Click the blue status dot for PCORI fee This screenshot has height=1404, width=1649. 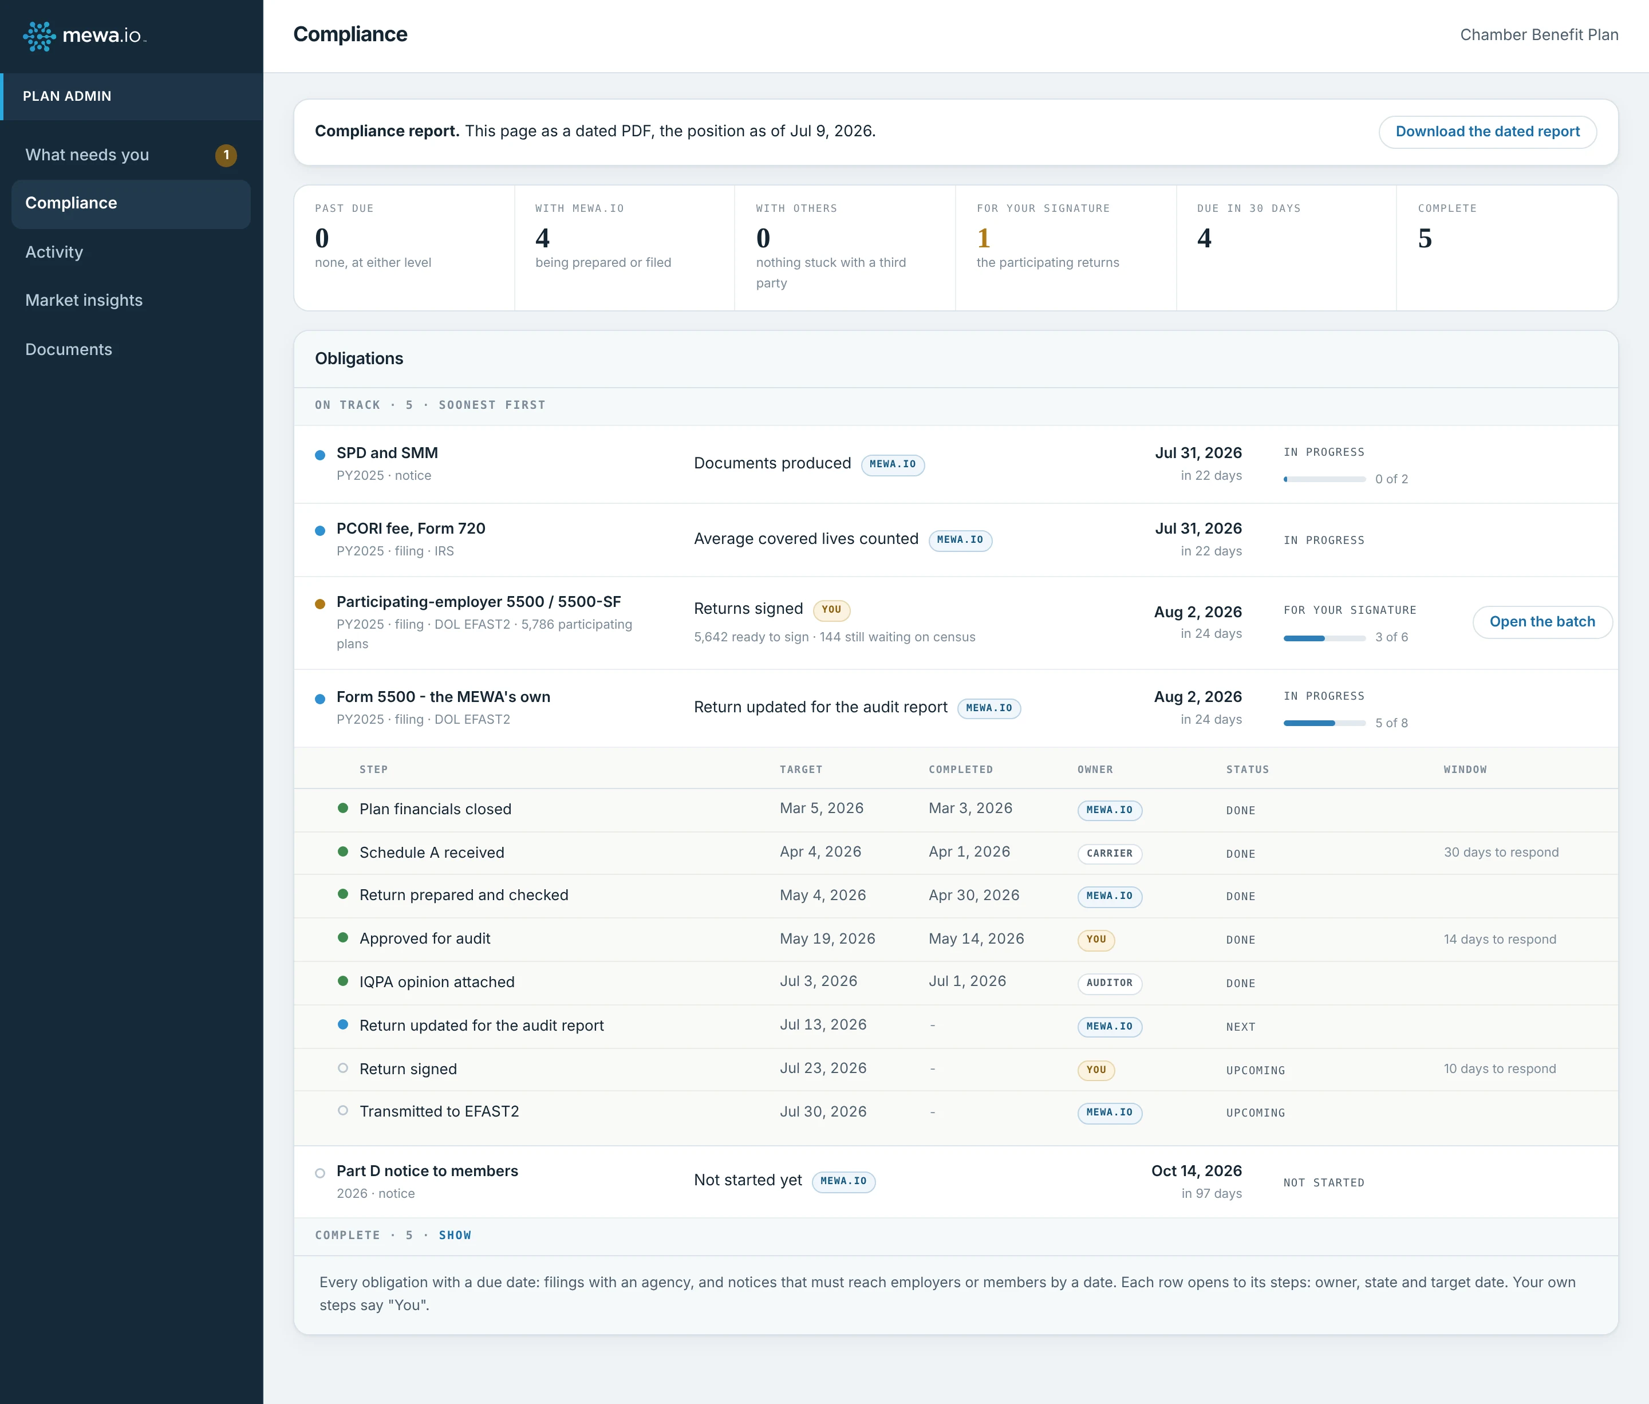point(320,531)
